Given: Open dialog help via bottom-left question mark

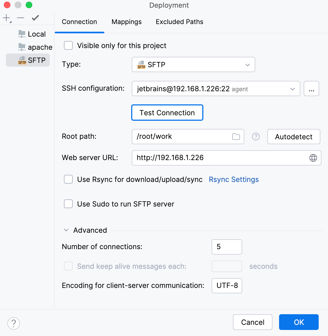Looking at the screenshot, I should click(14, 323).
